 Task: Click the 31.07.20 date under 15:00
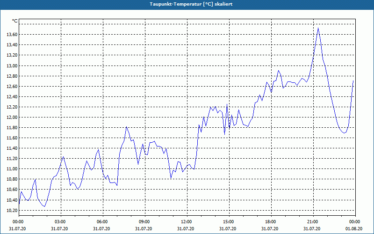(228, 229)
